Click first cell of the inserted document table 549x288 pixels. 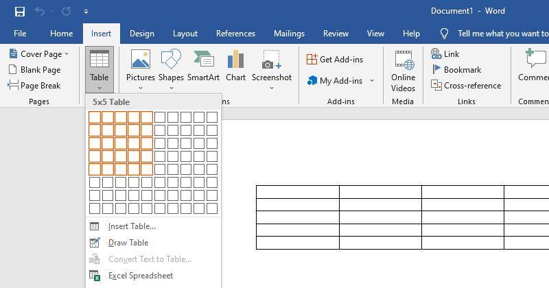coord(298,192)
